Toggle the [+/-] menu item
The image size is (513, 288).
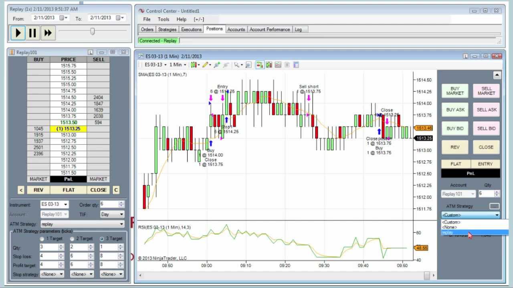[199, 19]
